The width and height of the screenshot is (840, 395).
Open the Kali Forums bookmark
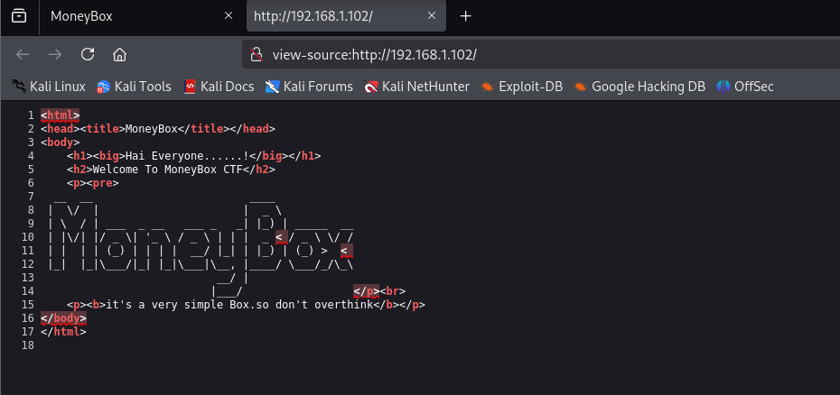tap(309, 87)
